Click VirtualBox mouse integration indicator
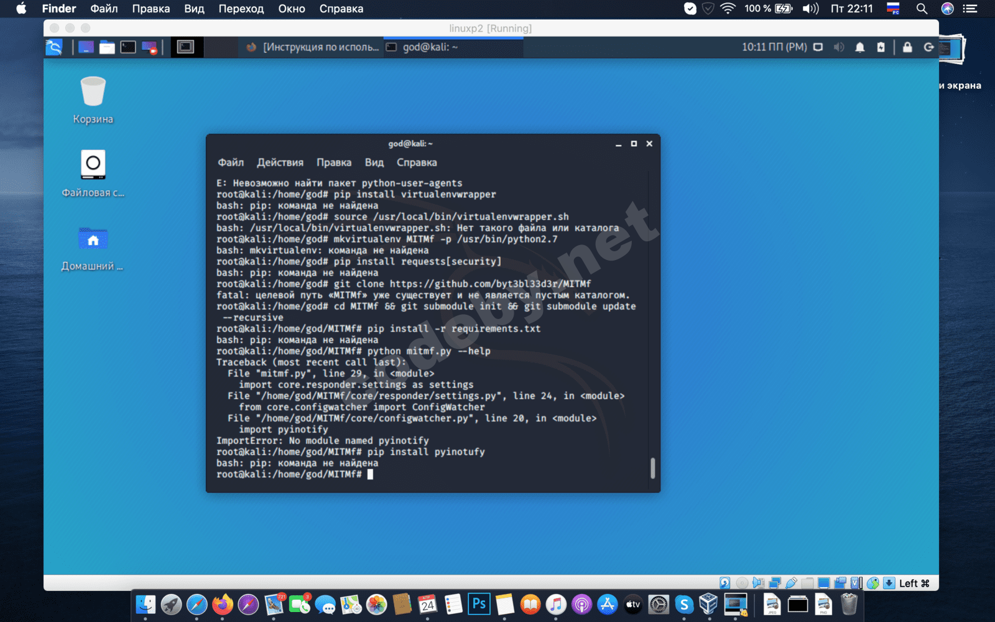This screenshot has height=622, width=995. point(873,583)
